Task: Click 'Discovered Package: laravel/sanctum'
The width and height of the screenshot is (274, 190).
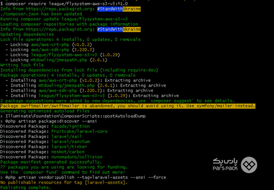Action: 45,141
